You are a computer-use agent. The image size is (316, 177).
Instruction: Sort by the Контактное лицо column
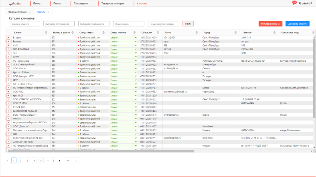[x=313, y=32]
